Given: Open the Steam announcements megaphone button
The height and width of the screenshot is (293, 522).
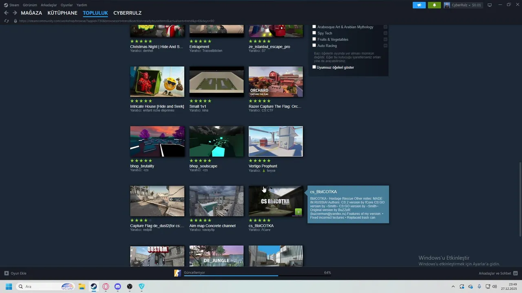Looking at the screenshot, I should tap(419, 5).
